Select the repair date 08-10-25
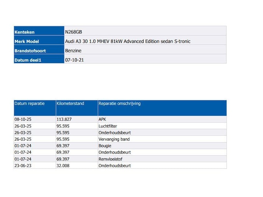The height and width of the screenshot is (197, 263). click(x=22, y=119)
